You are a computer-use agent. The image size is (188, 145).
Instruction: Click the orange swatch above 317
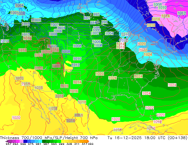click(x=86, y=141)
